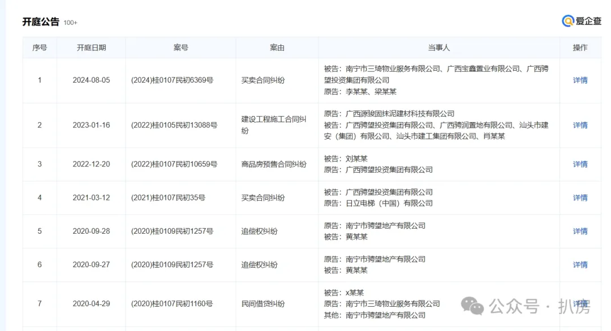Click the 案号 column header

click(181, 48)
